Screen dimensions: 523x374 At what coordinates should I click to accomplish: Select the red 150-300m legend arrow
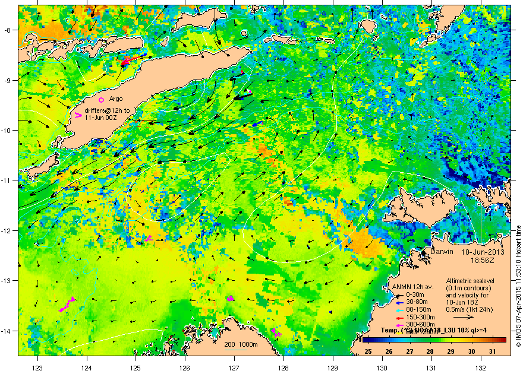(400, 318)
